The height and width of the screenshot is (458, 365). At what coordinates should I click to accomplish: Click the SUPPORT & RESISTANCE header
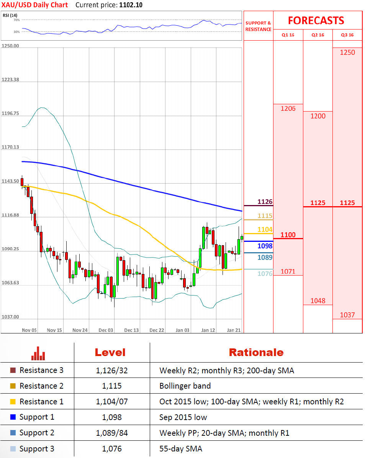point(259,26)
